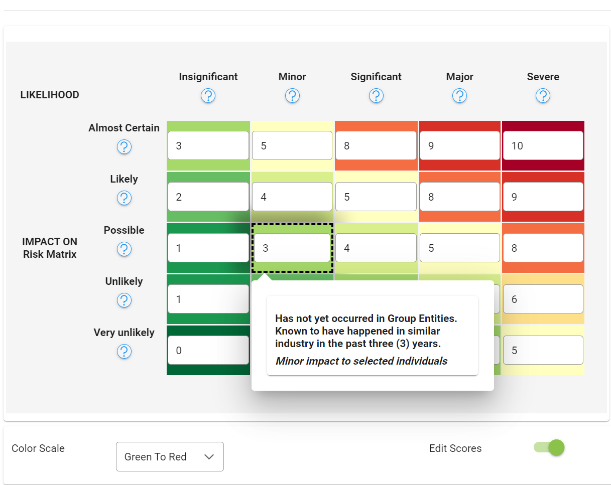Click help icon under Minor column

(x=292, y=95)
